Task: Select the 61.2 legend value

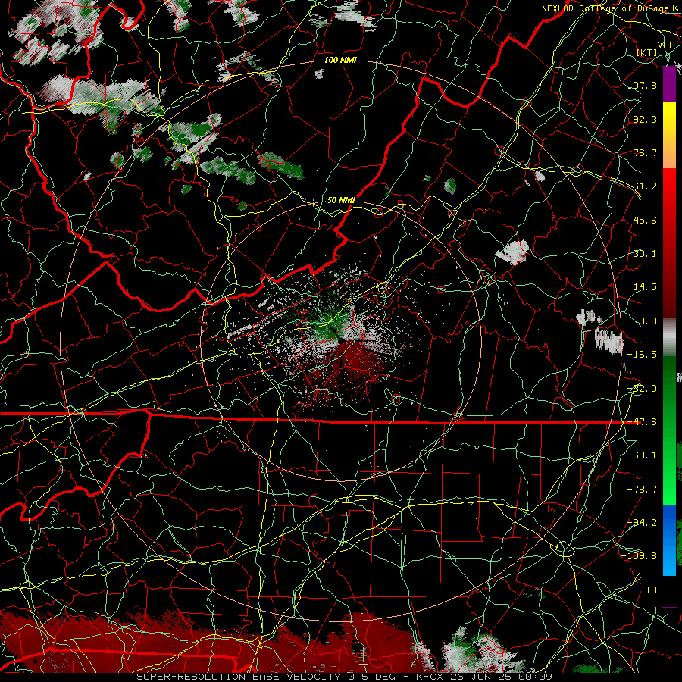Action: click(x=645, y=186)
